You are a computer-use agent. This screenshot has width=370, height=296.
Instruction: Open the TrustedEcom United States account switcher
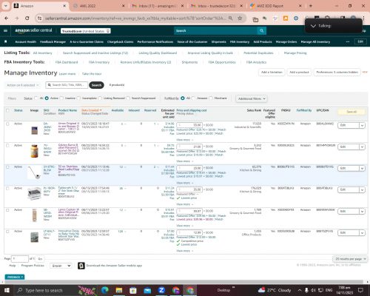86,31
